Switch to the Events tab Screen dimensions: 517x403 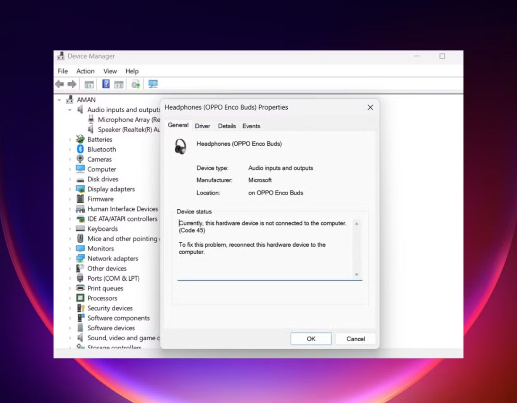[251, 126]
